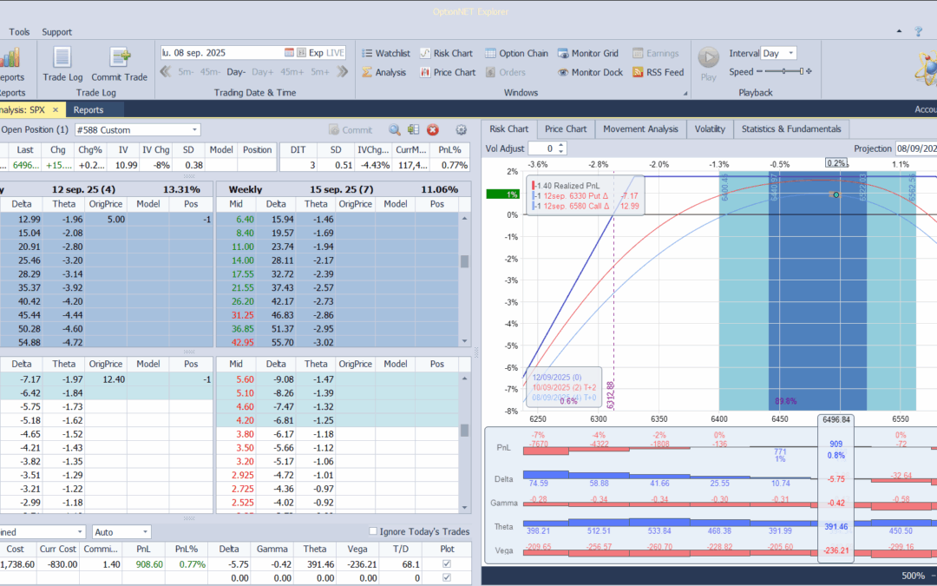Open the RSS Feed window
The width and height of the screenshot is (937, 586).
coord(658,72)
